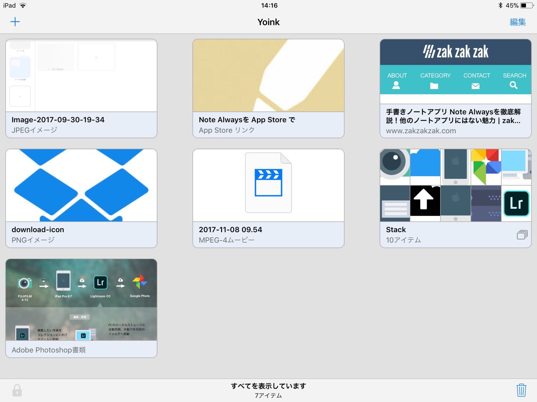Tap the lock icon in bottom bar
This screenshot has height=402, width=537.
17,390
